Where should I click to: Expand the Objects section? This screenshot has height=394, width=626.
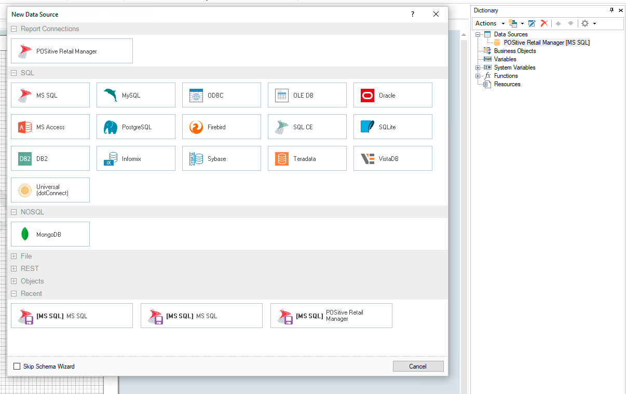(14, 281)
